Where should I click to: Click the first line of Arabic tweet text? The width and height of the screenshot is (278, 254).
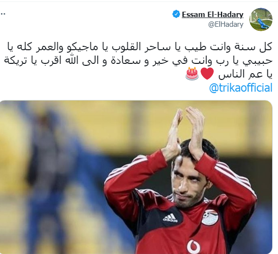click(140, 47)
